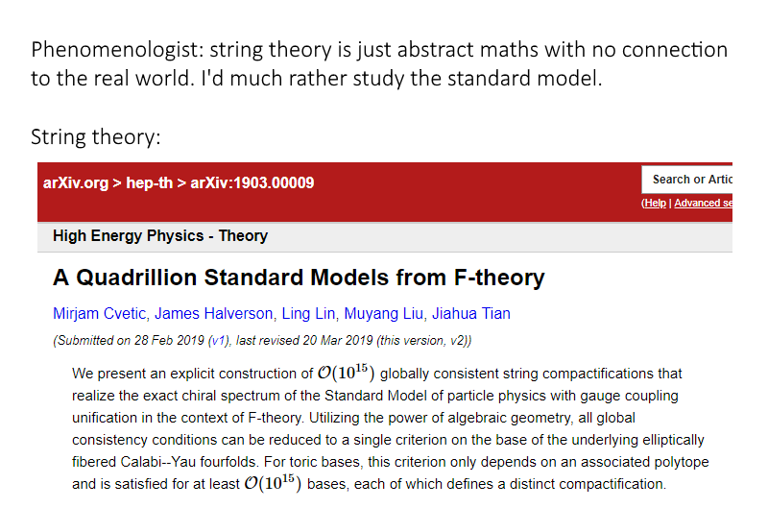Click the second O(10^15) expression near bases
768x532 pixels.
point(273,483)
